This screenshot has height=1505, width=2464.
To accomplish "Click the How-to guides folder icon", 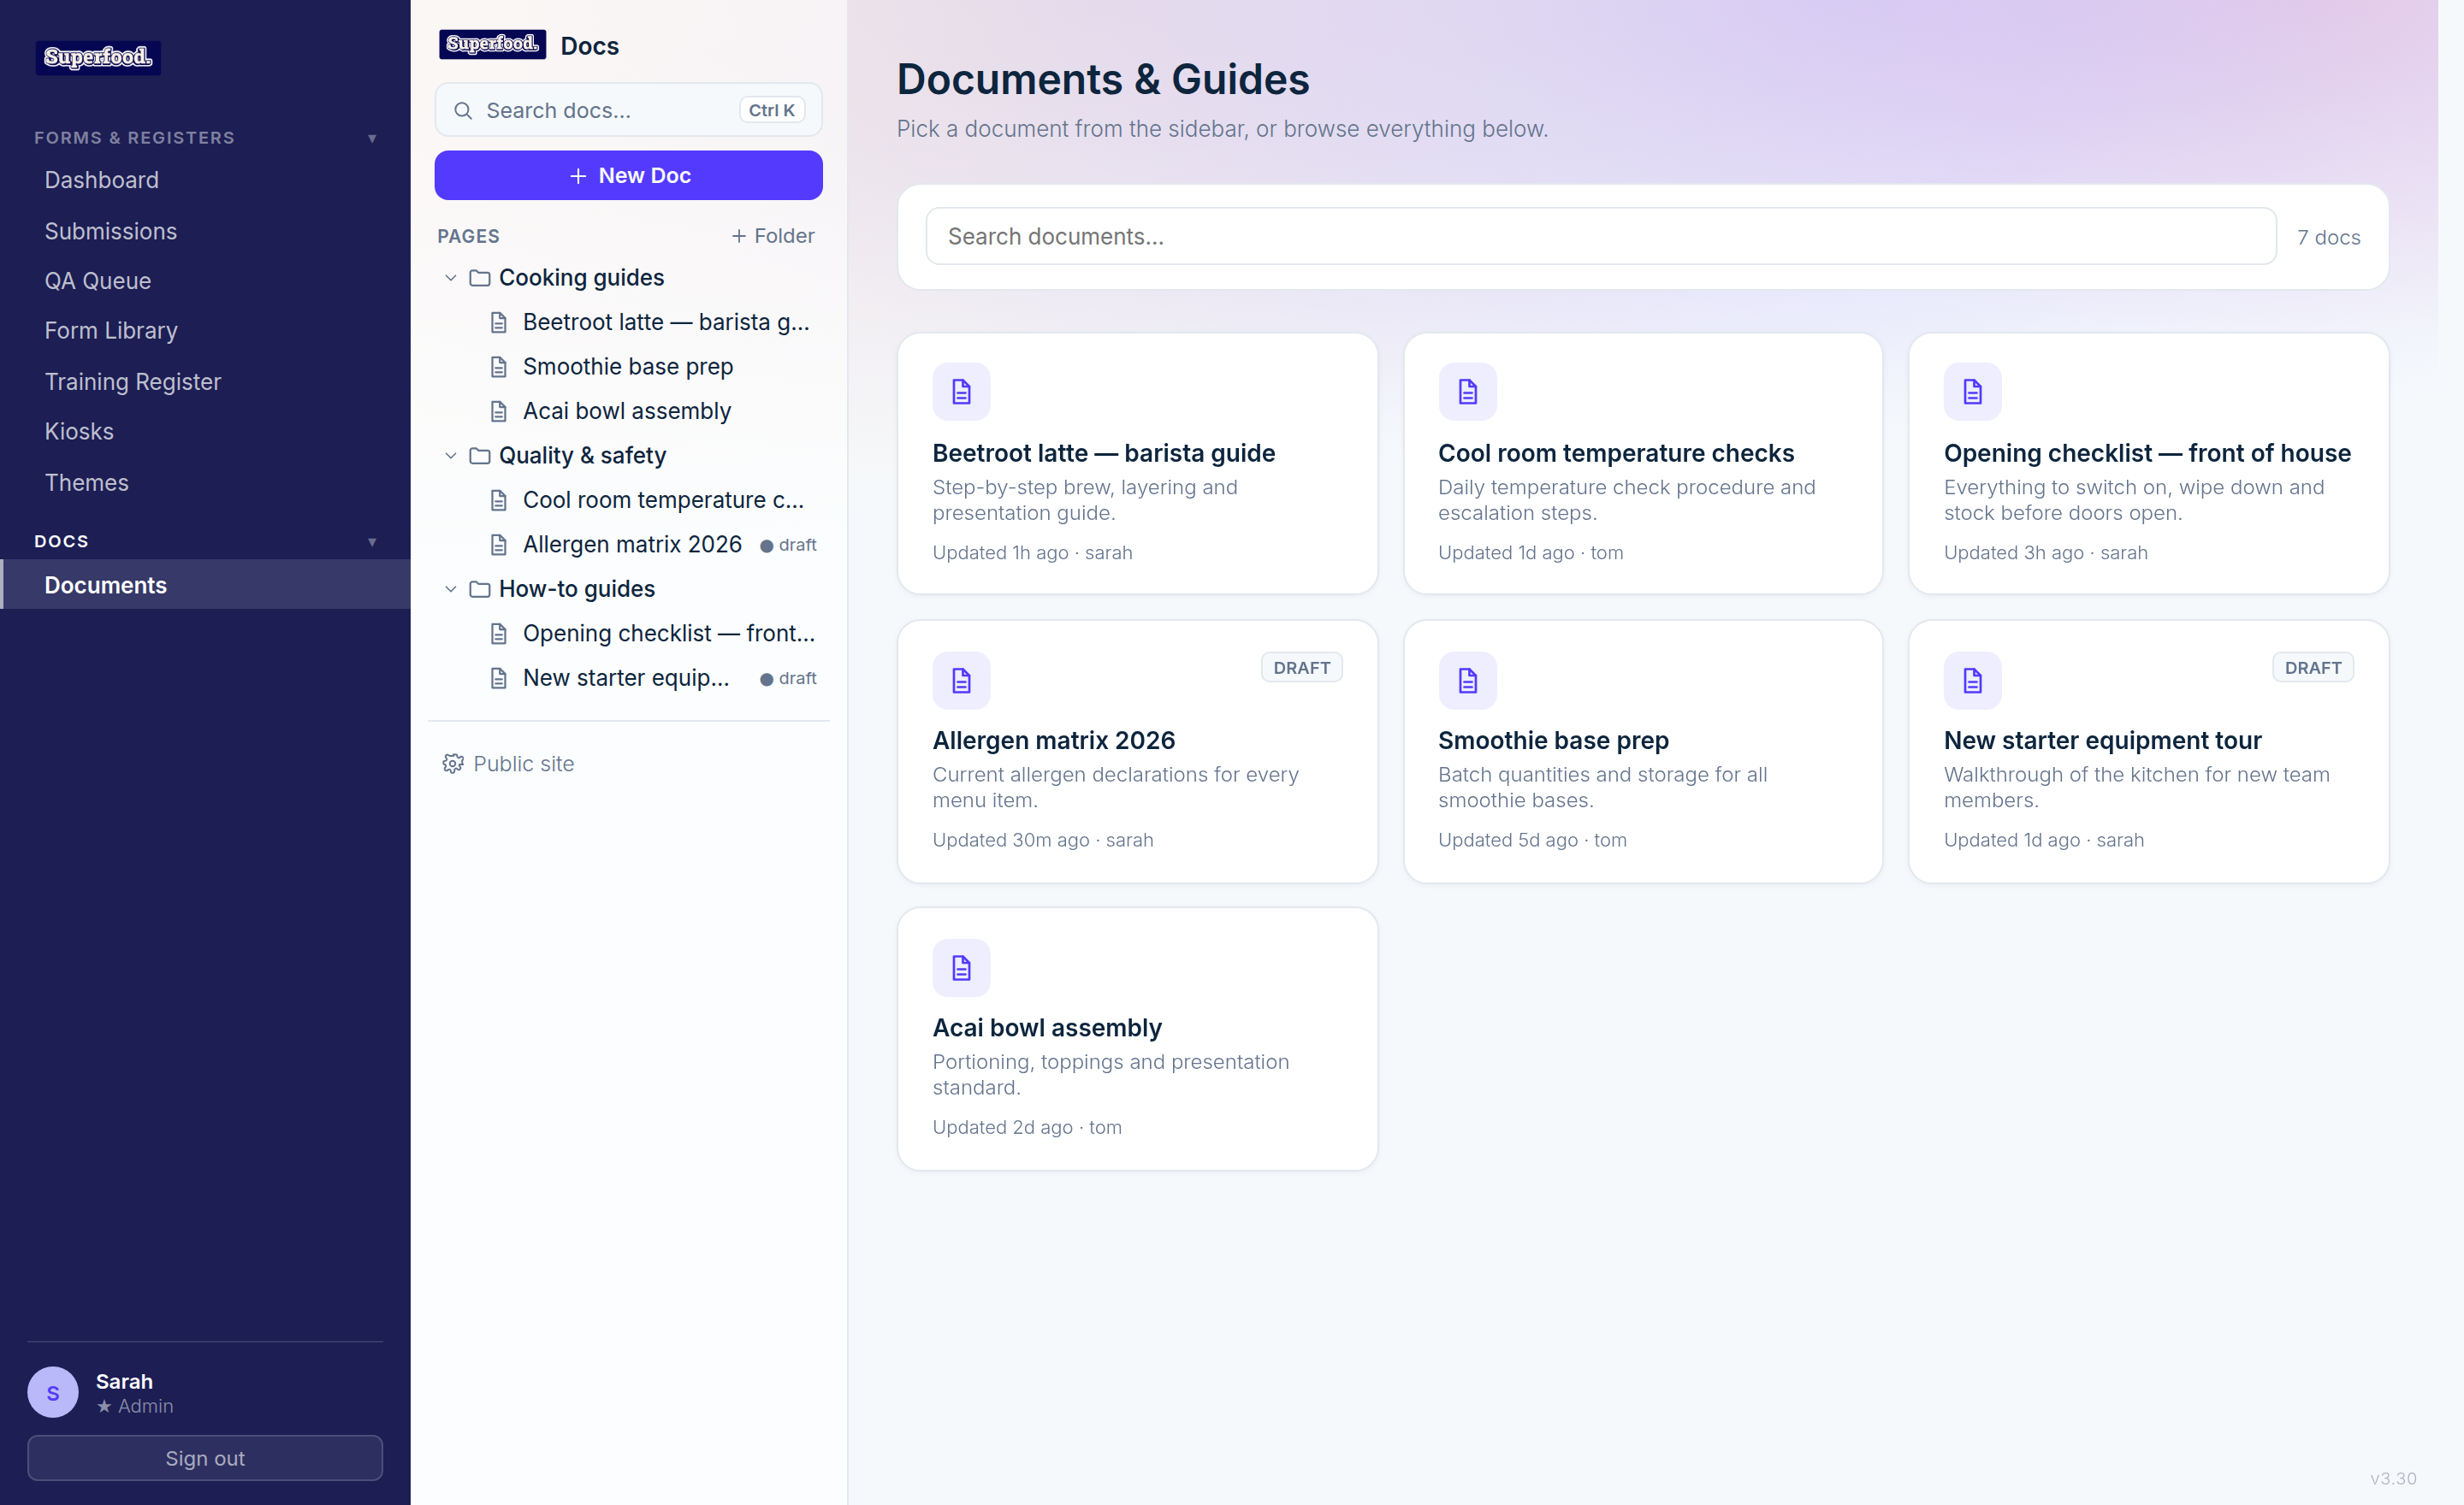I will pyautogui.click(x=480, y=590).
